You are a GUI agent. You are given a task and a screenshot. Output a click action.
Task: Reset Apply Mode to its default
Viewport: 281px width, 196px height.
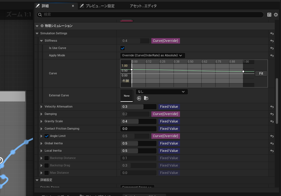click(272, 56)
